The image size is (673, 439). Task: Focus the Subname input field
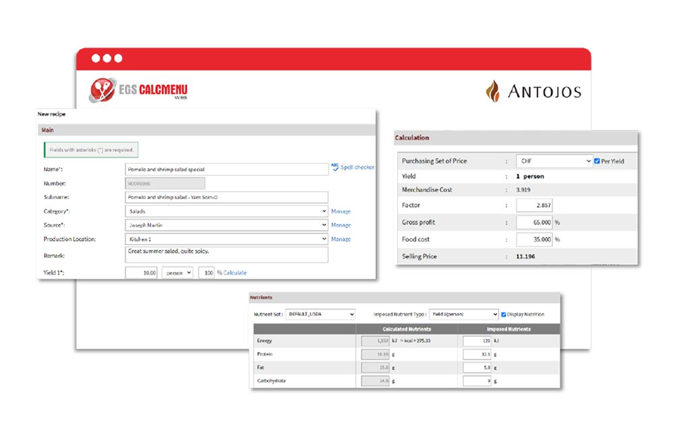(227, 197)
